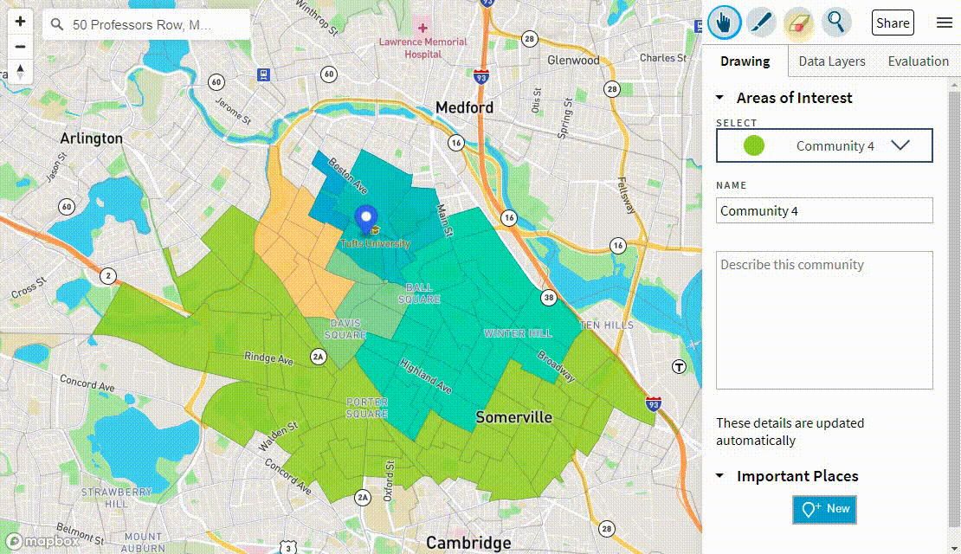Open the map search magnifier tool
The image size is (961, 554).
[835, 23]
